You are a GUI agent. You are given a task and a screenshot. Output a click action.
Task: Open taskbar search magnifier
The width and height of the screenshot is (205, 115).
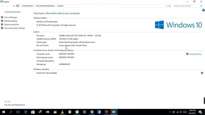(11, 112)
